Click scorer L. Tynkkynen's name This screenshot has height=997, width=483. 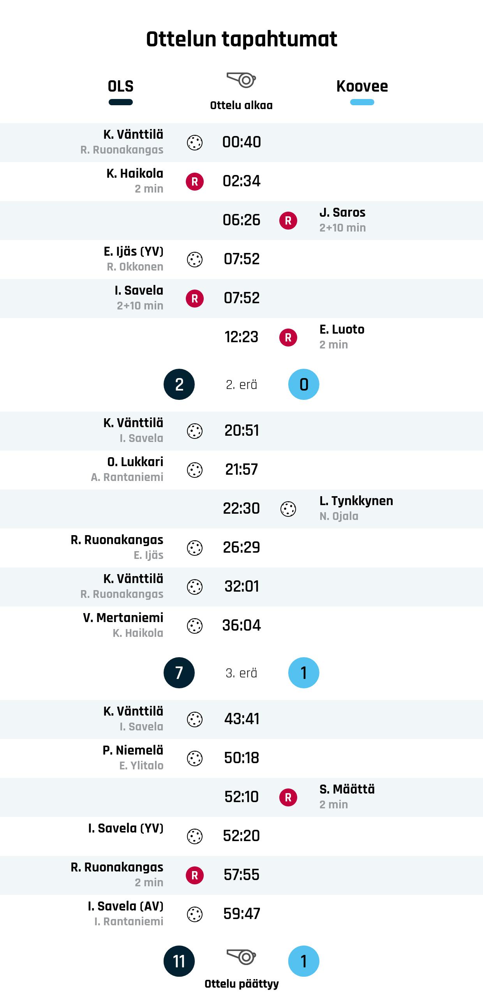356,501
